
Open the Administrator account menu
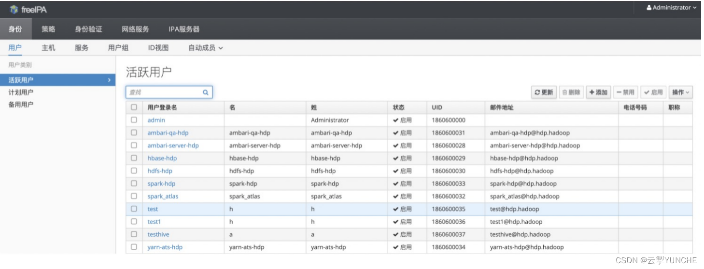672,8
